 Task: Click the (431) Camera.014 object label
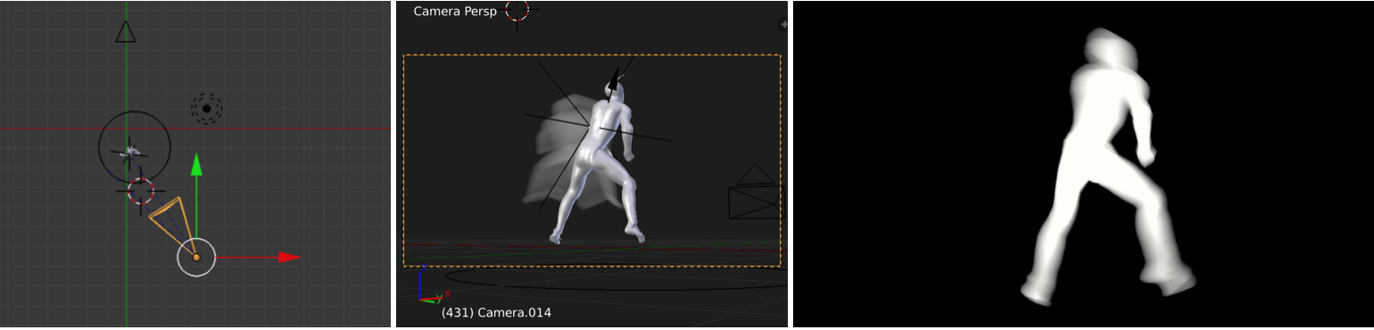(496, 313)
